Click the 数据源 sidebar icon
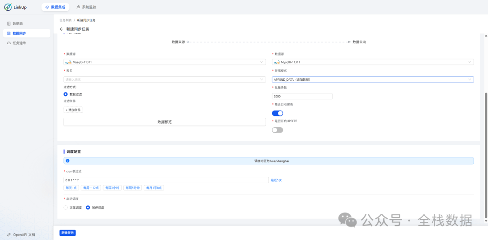This screenshot has width=488, height=240. 9,23
